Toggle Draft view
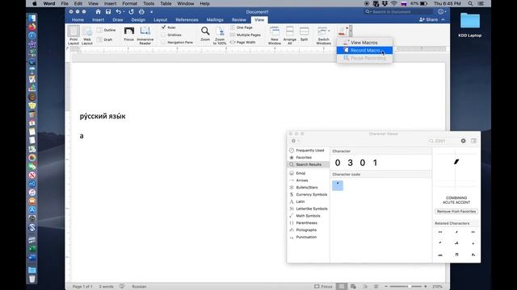 coord(105,39)
